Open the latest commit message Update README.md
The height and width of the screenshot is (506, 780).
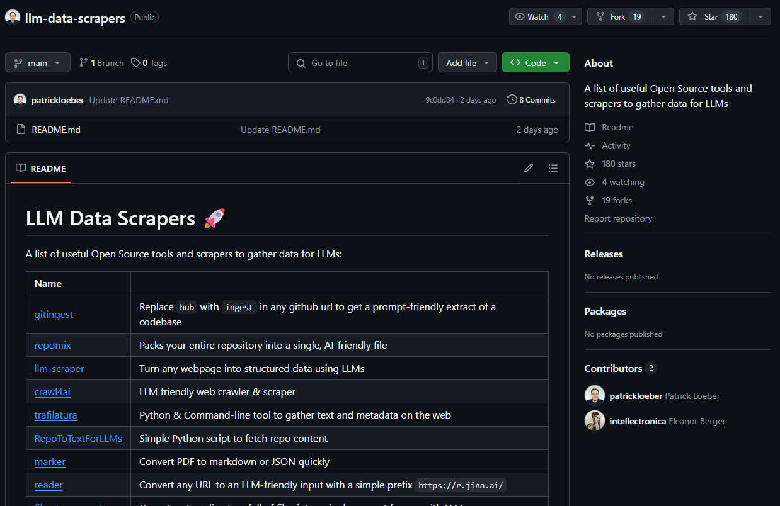coord(129,100)
